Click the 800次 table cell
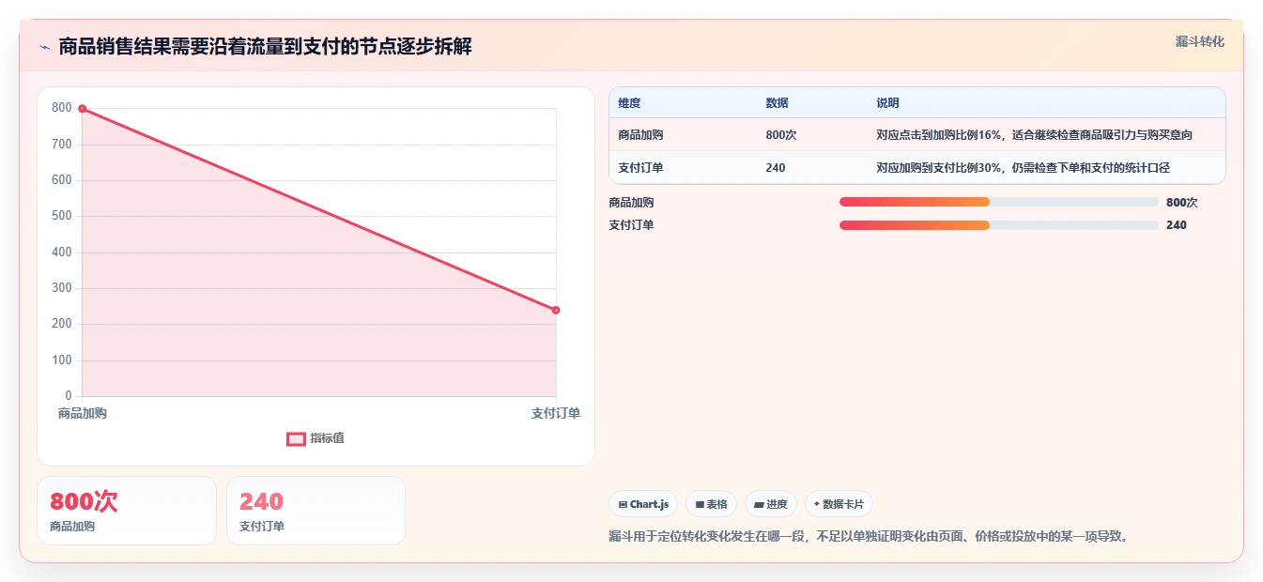The image size is (1263, 582). (x=781, y=135)
